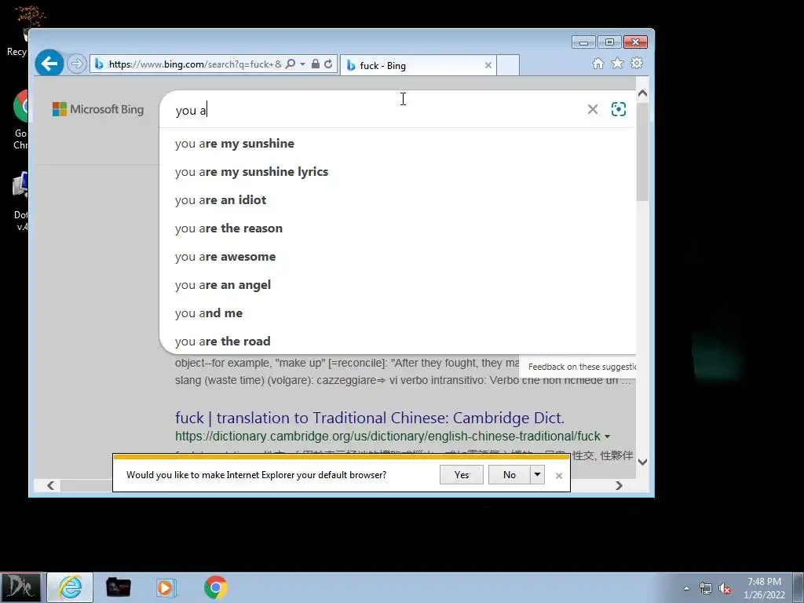
Task: Choose suggestion 'you are an angel'
Action: (x=398, y=284)
